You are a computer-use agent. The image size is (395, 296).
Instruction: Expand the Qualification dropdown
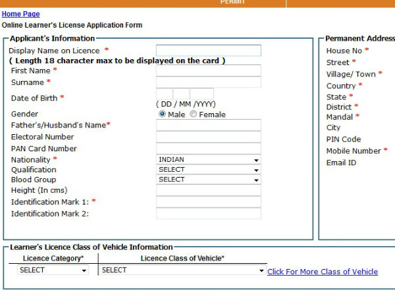(x=208, y=169)
